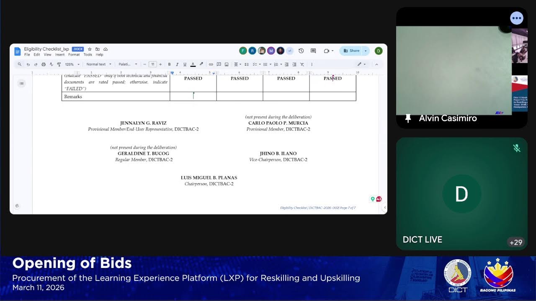Open the toolbar's more options menu
The image size is (536, 301).
312,64
